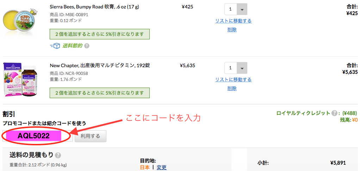Open the shipping saver help icon
This screenshot has width=360, height=171.
coord(87,46)
